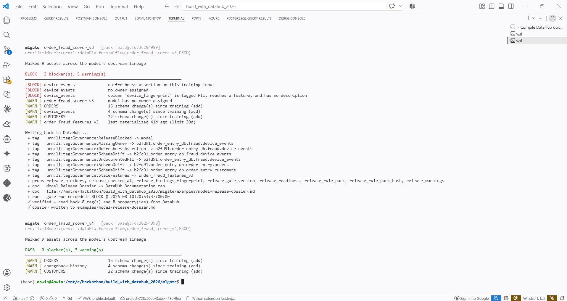Open the Selection menu
567x301 pixels.
coord(52,7)
